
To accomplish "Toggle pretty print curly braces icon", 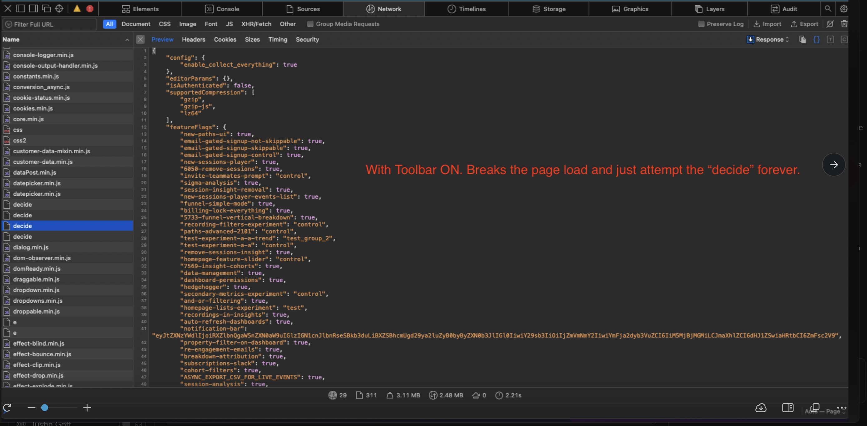I will point(816,40).
